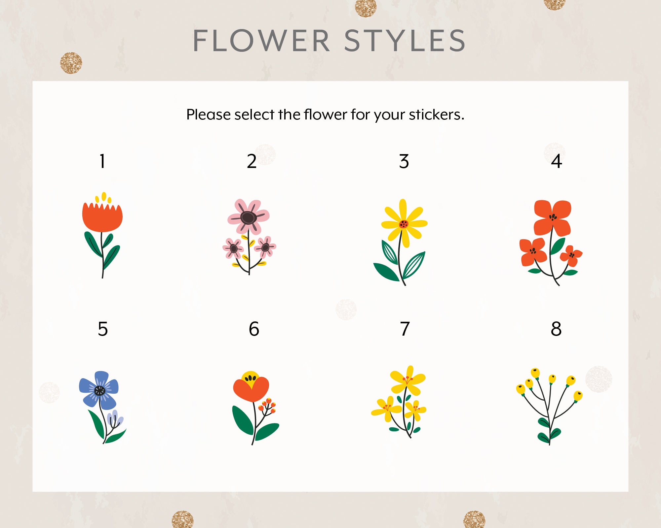Screen dimensions: 661x528
Task: Click the number 7 label
Action: point(405,329)
